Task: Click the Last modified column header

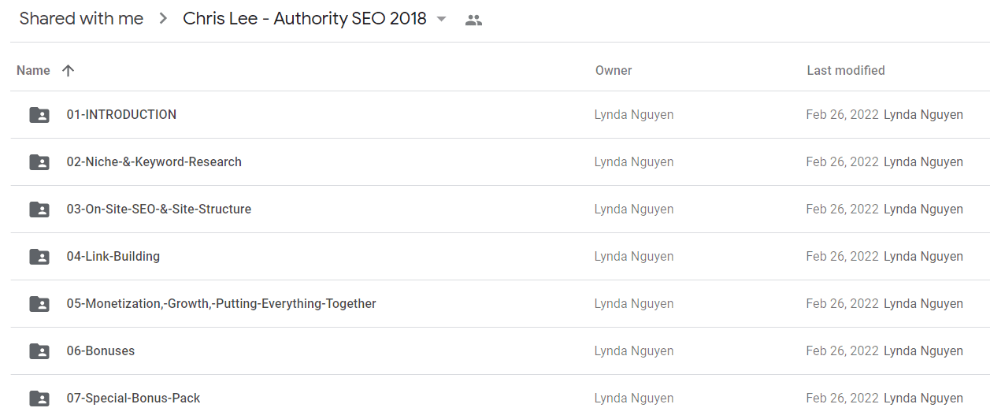Action: click(846, 70)
